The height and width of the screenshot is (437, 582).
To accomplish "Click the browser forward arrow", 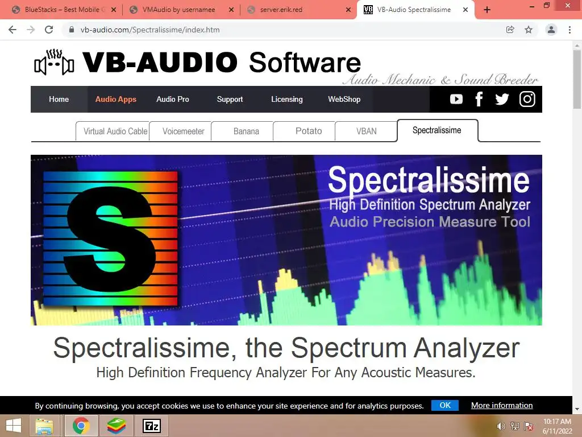I will pos(31,30).
